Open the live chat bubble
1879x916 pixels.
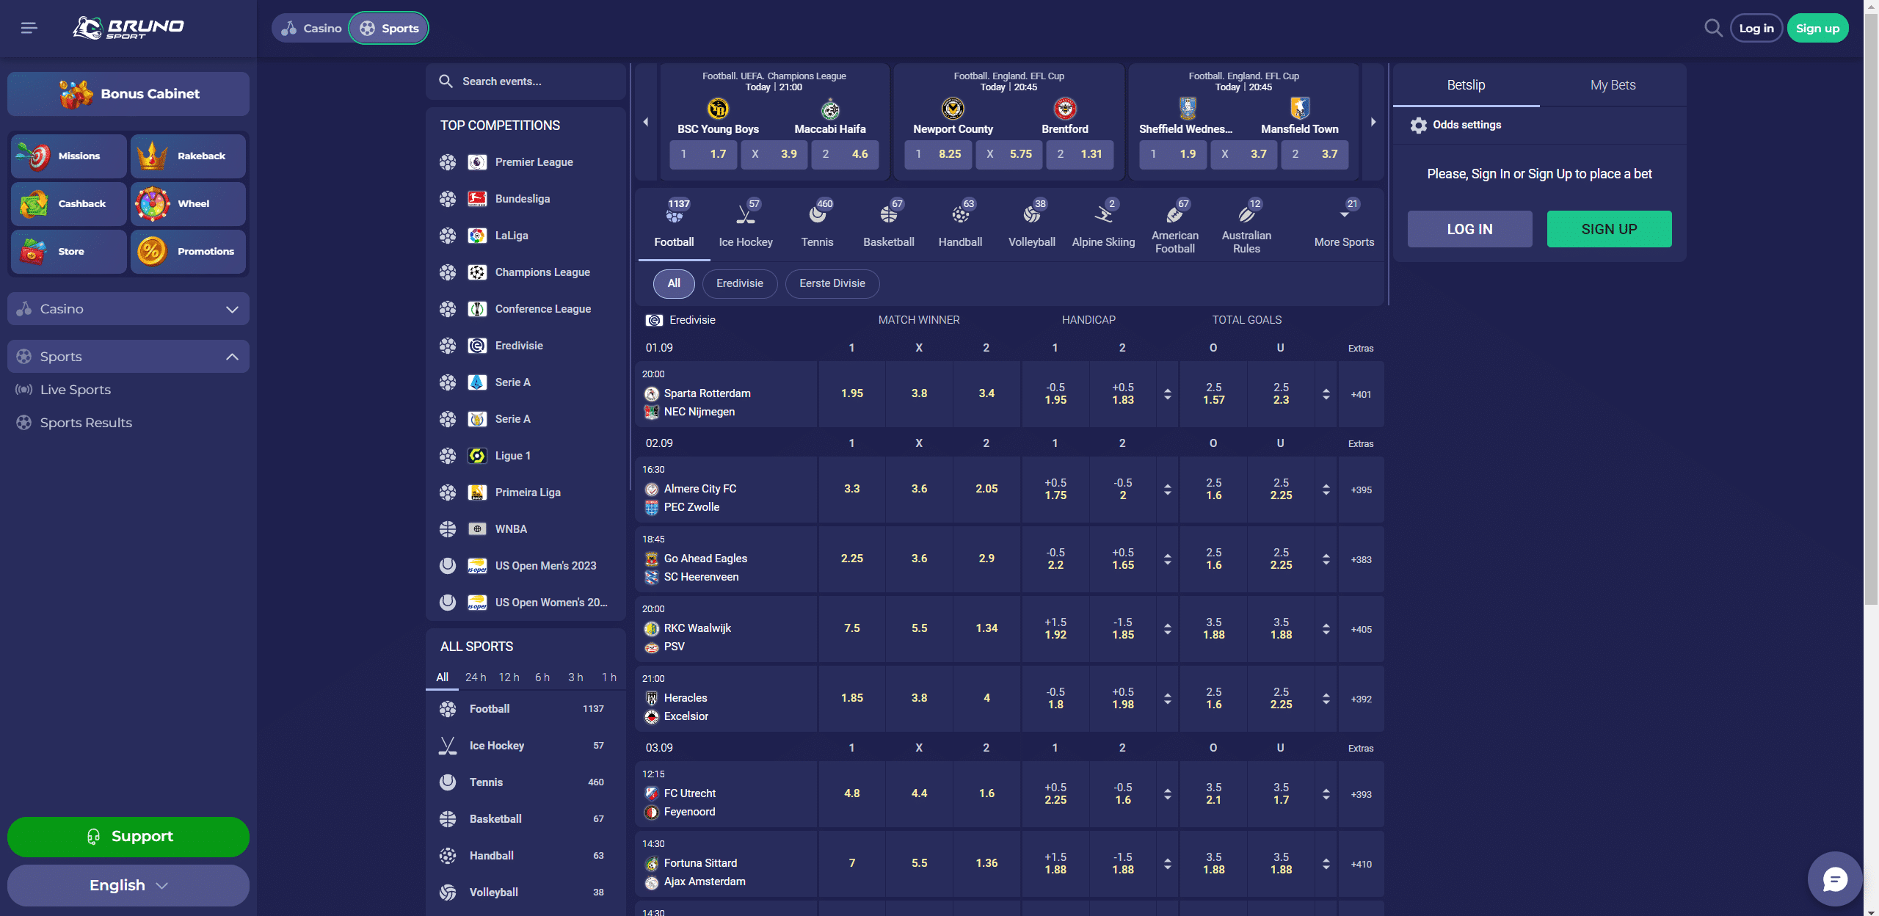click(1835, 879)
